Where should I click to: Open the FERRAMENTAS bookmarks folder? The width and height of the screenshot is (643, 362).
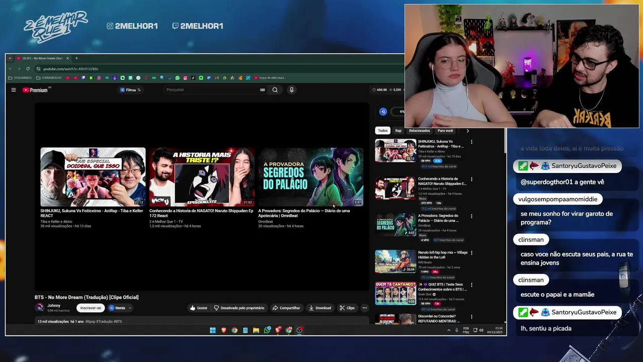click(x=49, y=78)
